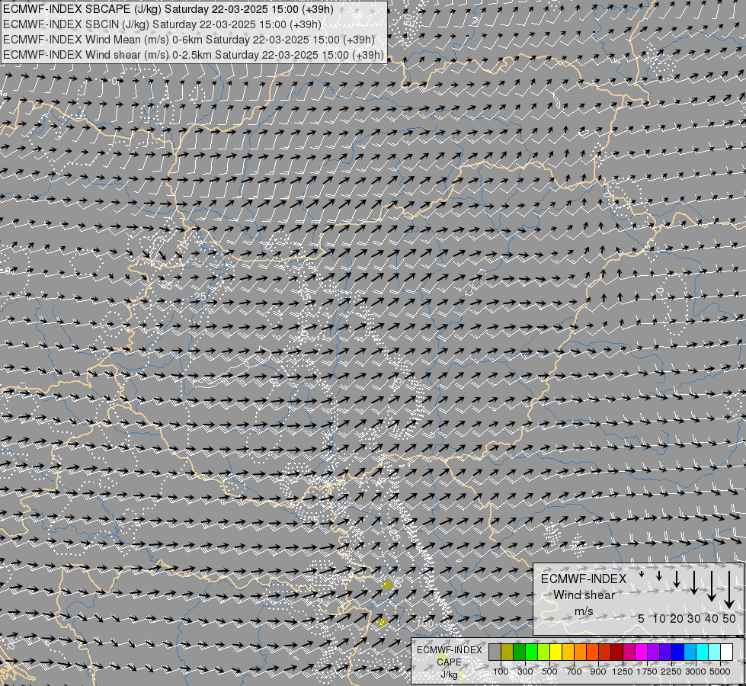Click the '1750' CAPE scale value
The width and height of the screenshot is (746, 686).
click(647, 672)
